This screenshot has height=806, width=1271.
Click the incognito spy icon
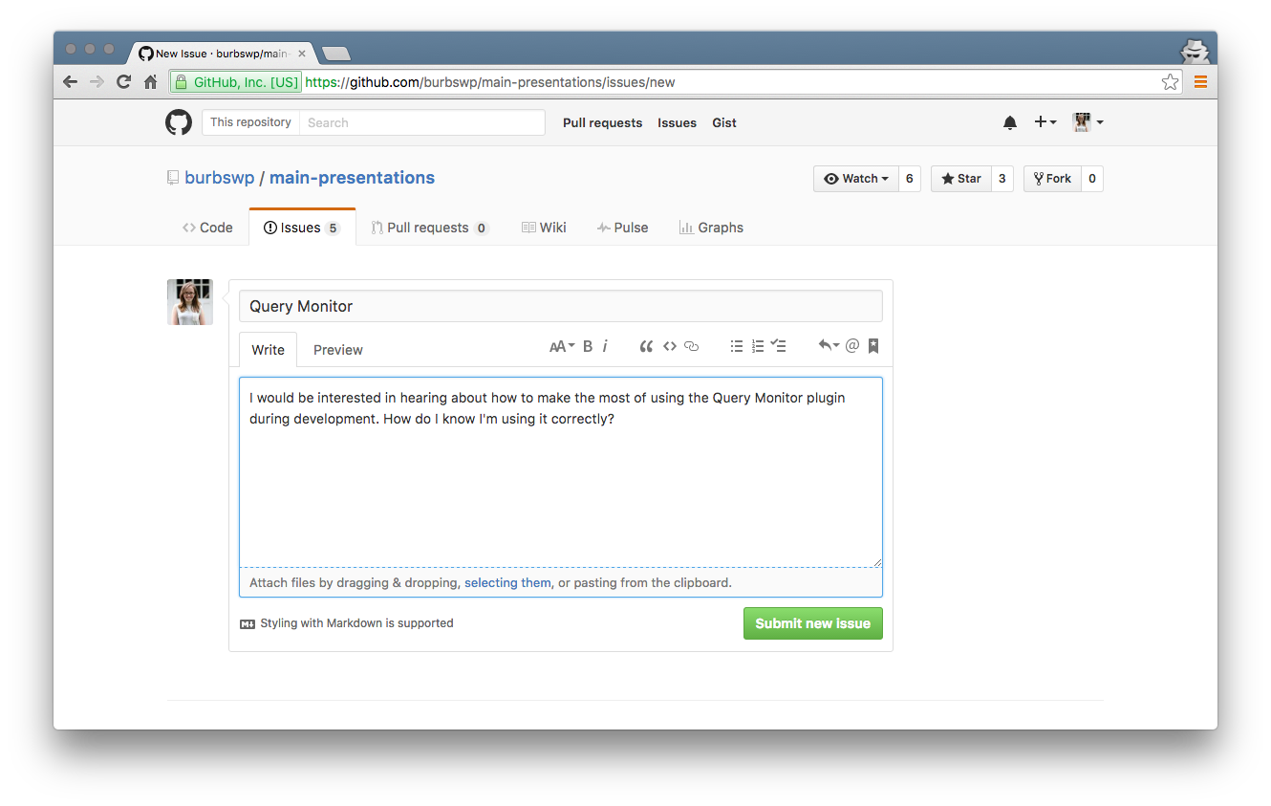pyautogui.click(x=1195, y=50)
